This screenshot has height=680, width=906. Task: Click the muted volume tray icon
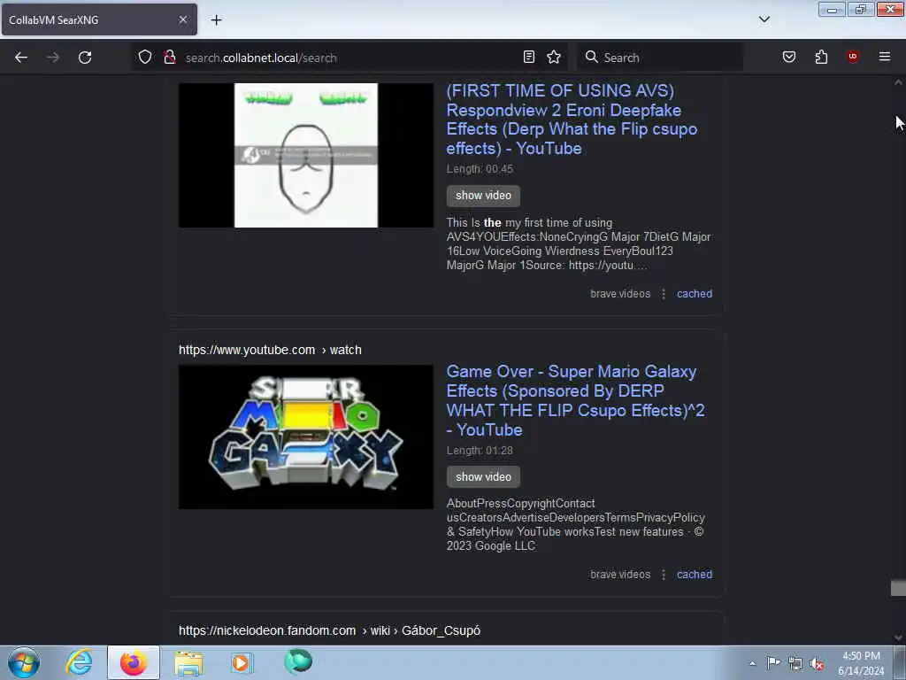point(817,664)
